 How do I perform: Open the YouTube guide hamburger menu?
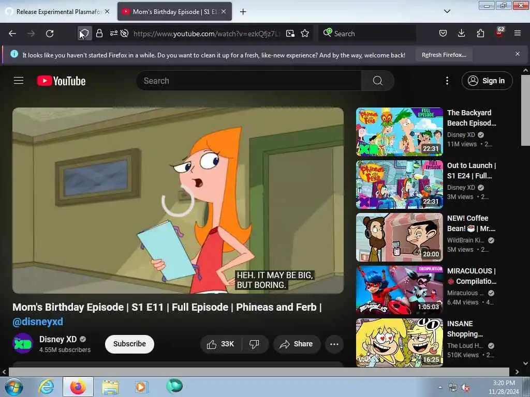pyautogui.click(x=19, y=81)
